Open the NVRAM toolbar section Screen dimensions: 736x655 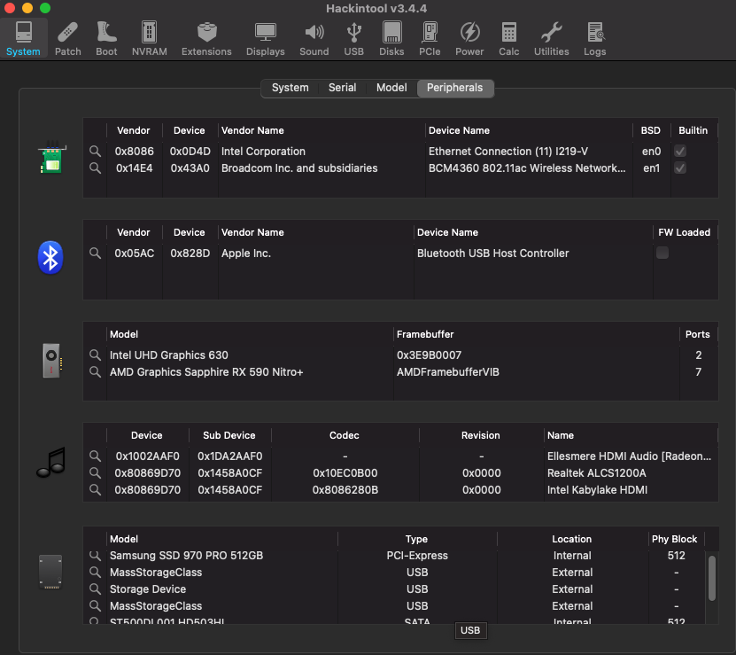(x=150, y=38)
